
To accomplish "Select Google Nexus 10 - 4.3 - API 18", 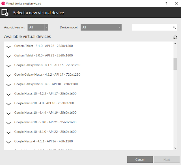I will tap(44, 103).
